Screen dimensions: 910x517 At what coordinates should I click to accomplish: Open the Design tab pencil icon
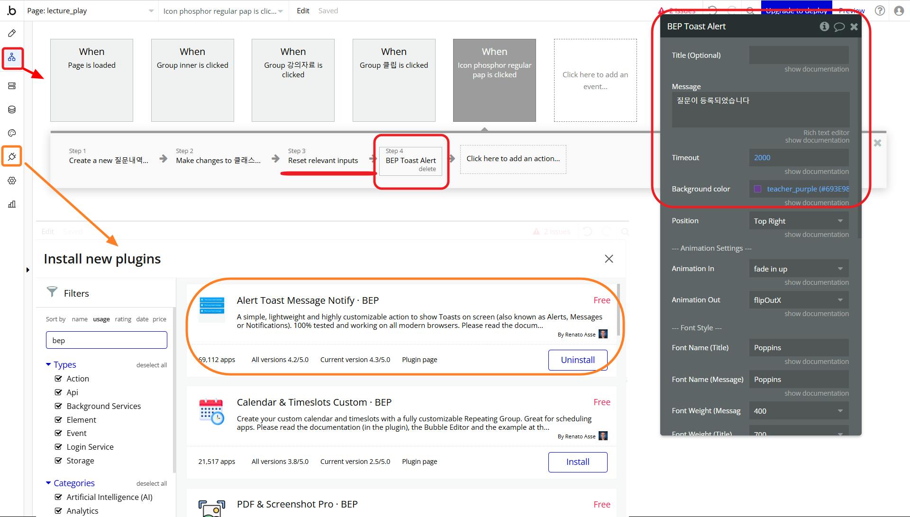tap(12, 33)
